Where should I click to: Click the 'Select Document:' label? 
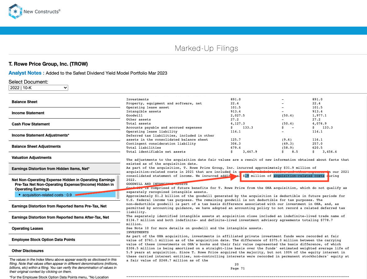(28, 82)
